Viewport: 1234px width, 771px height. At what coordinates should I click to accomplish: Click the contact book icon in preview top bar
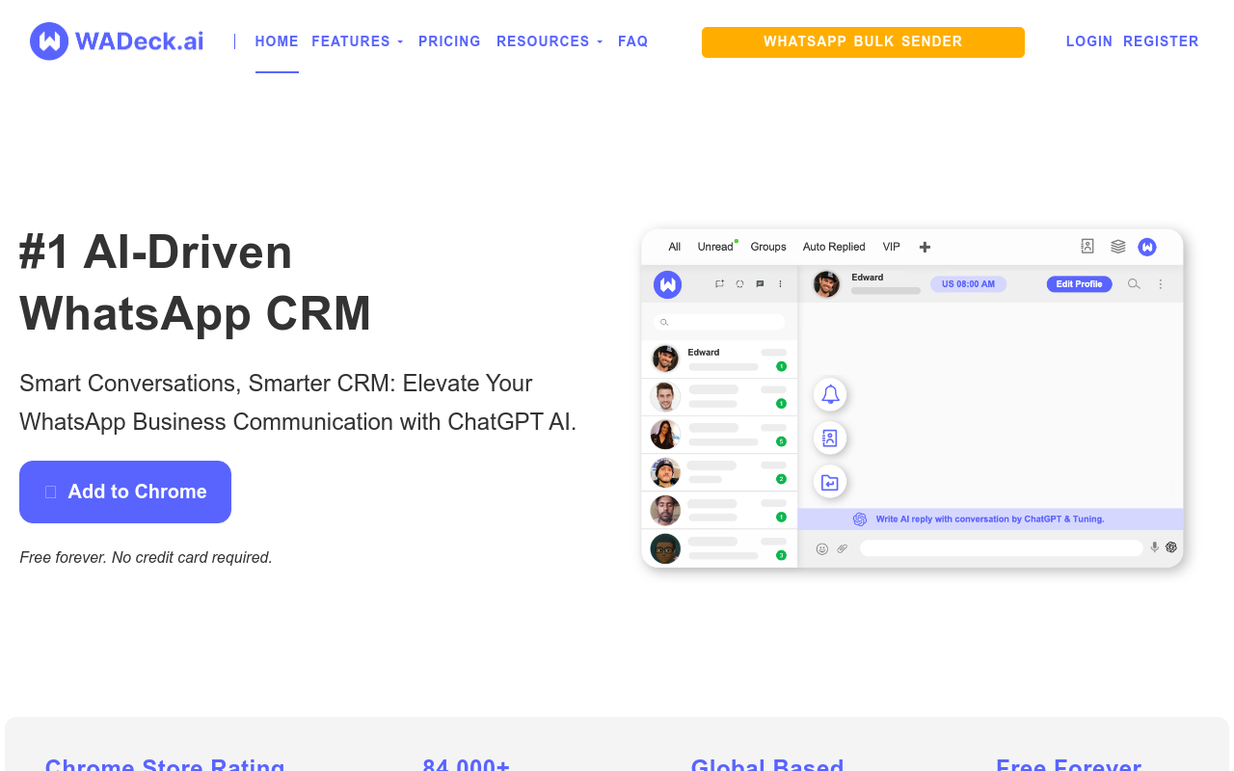(x=1087, y=247)
